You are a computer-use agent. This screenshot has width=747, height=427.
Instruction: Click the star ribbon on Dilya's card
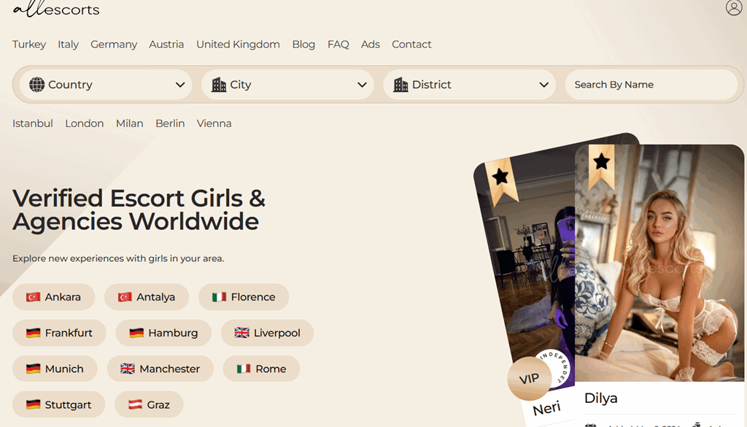pyautogui.click(x=601, y=165)
